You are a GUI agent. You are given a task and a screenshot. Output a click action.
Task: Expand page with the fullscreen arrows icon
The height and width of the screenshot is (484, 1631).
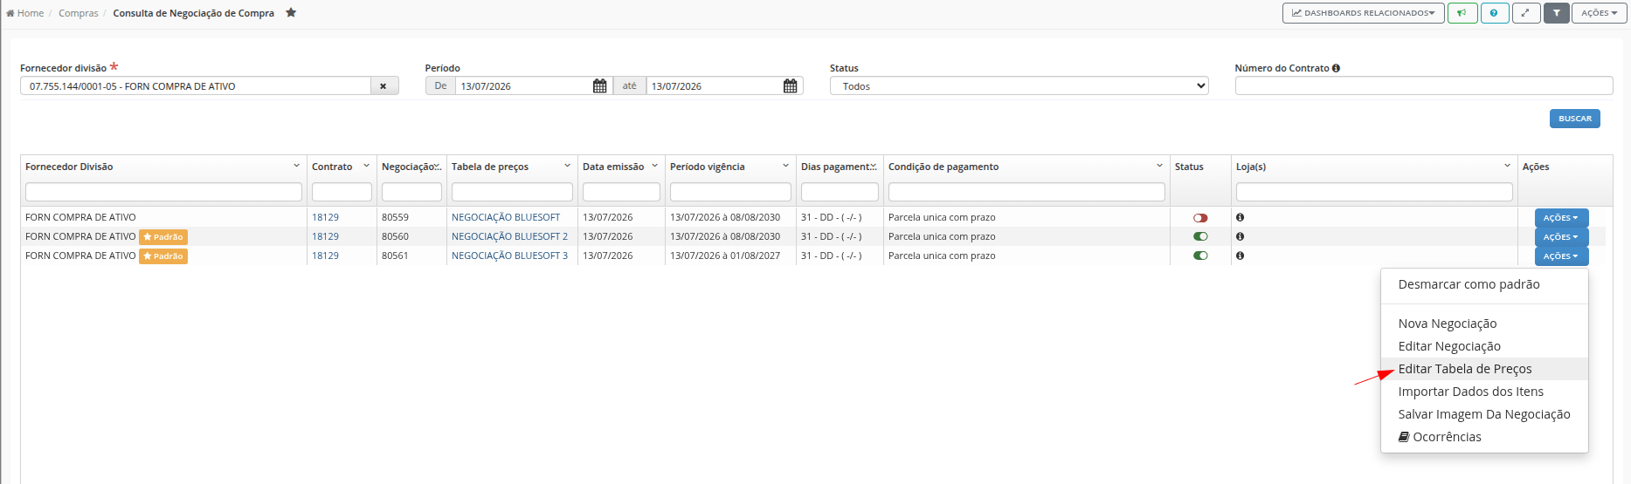(x=1525, y=13)
